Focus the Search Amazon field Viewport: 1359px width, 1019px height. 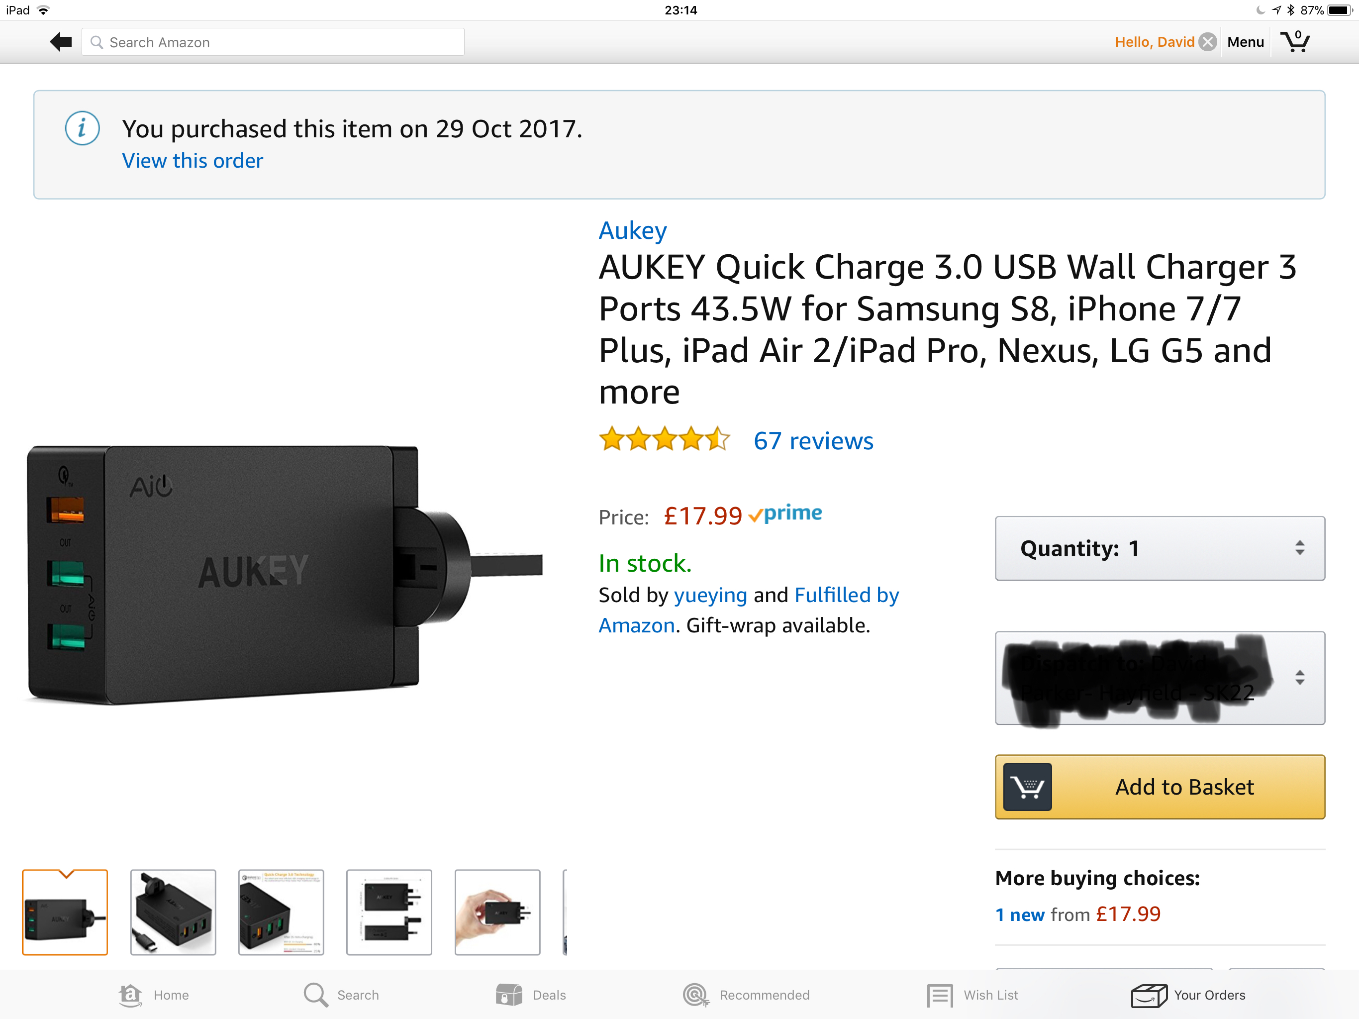[x=273, y=42]
